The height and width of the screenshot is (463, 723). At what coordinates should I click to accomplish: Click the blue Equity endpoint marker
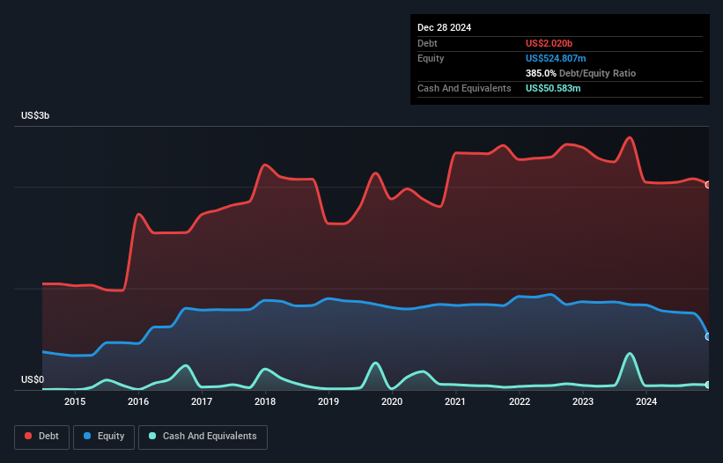pyautogui.click(x=708, y=337)
